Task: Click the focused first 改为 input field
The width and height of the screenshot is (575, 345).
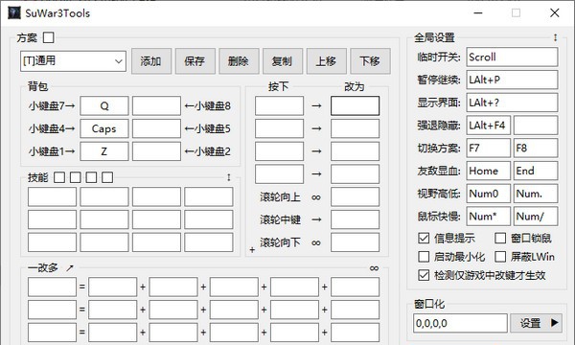Action: (355, 106)
